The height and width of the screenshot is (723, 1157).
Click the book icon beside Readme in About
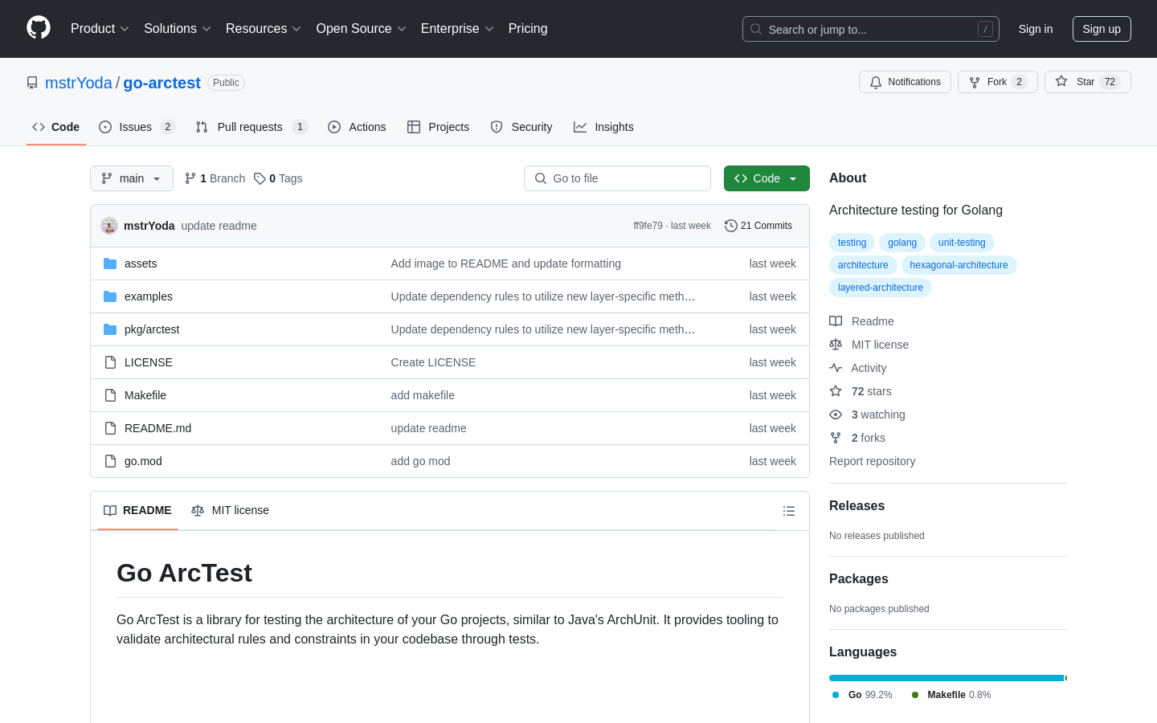836,321
